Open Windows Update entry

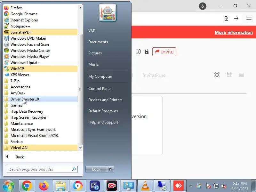coord(40,62)
